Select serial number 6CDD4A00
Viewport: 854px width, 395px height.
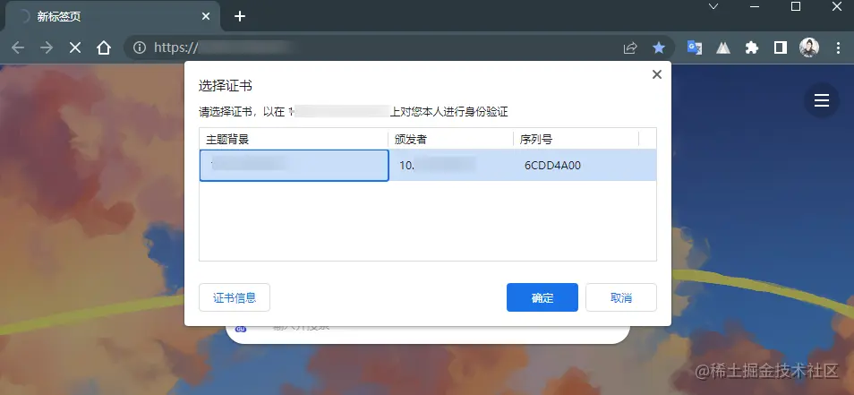click(552, 166)
